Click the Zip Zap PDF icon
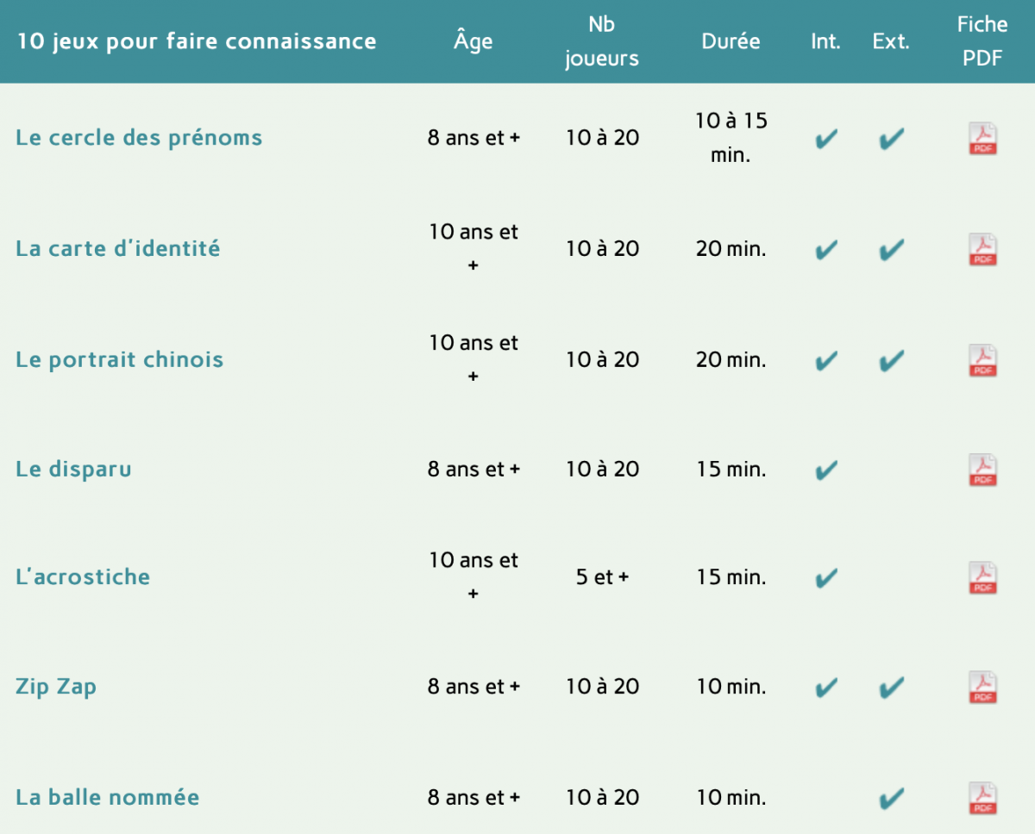The width and height of the screenshot is (1035, 834). click(983, 687)
